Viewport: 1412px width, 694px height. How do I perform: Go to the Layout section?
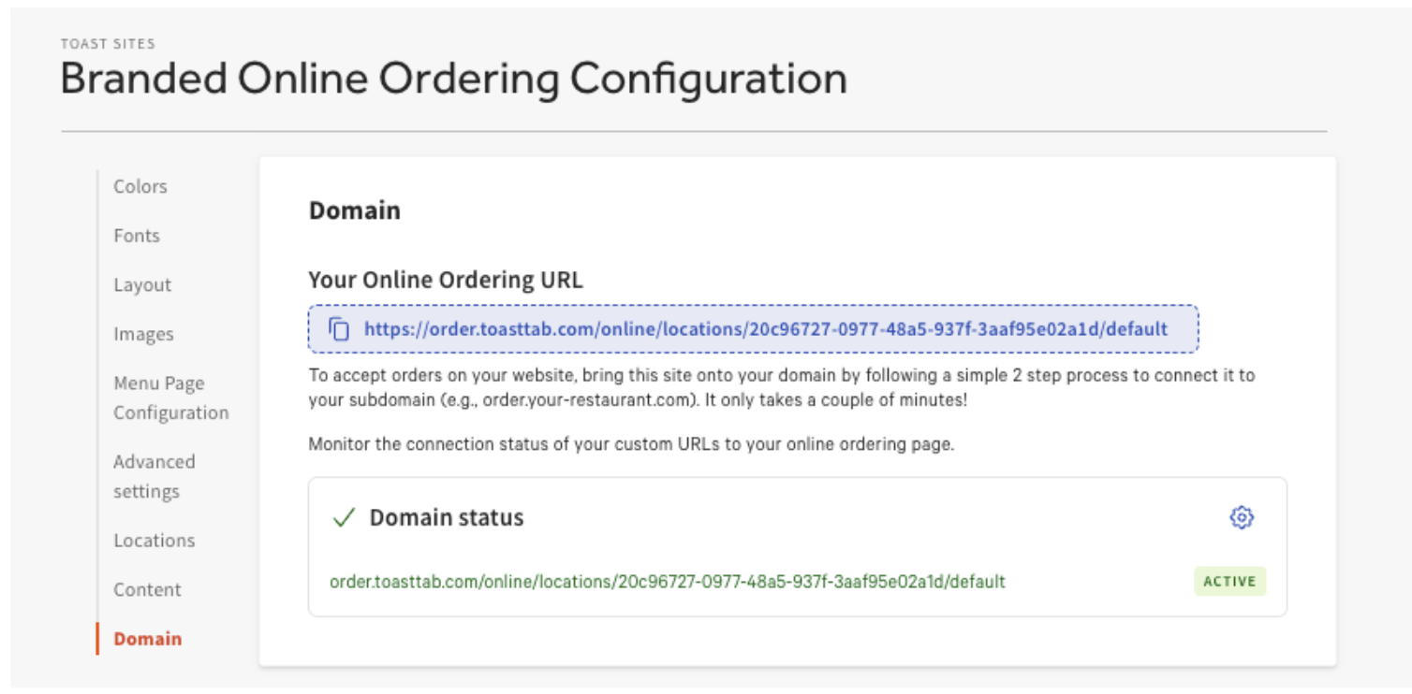coord(142,285)
